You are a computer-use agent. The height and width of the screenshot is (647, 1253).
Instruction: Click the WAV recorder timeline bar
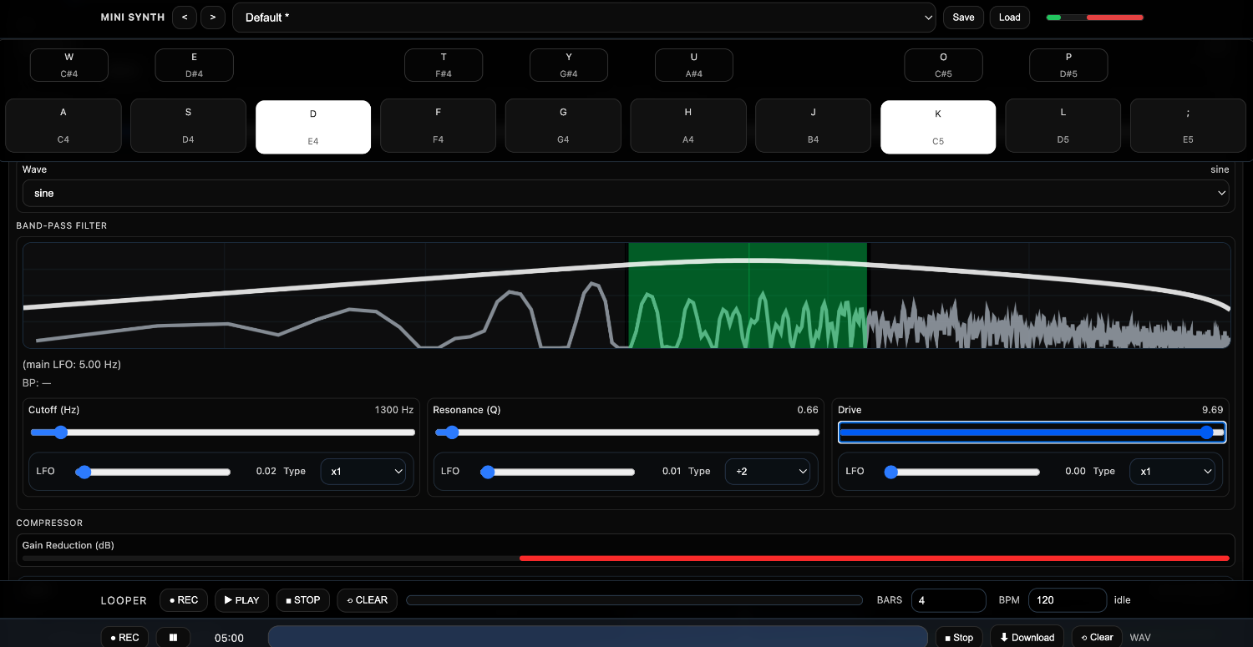[597, 637]
